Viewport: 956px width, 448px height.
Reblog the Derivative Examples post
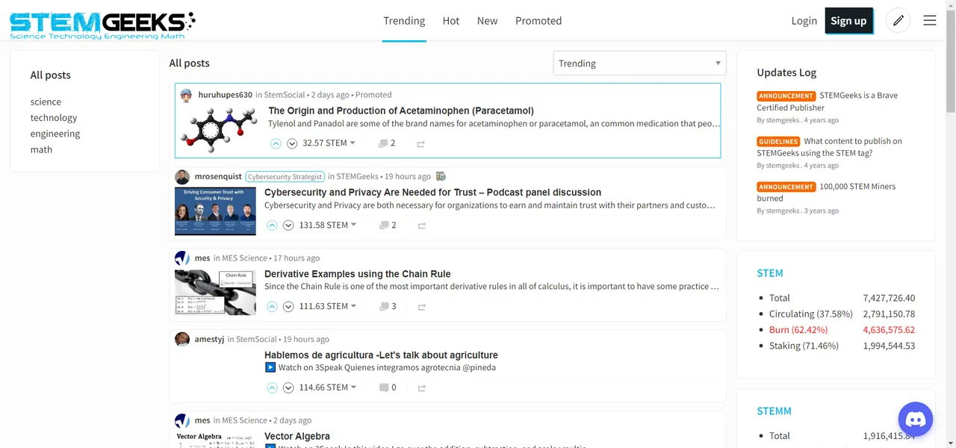tap(422, 306)
